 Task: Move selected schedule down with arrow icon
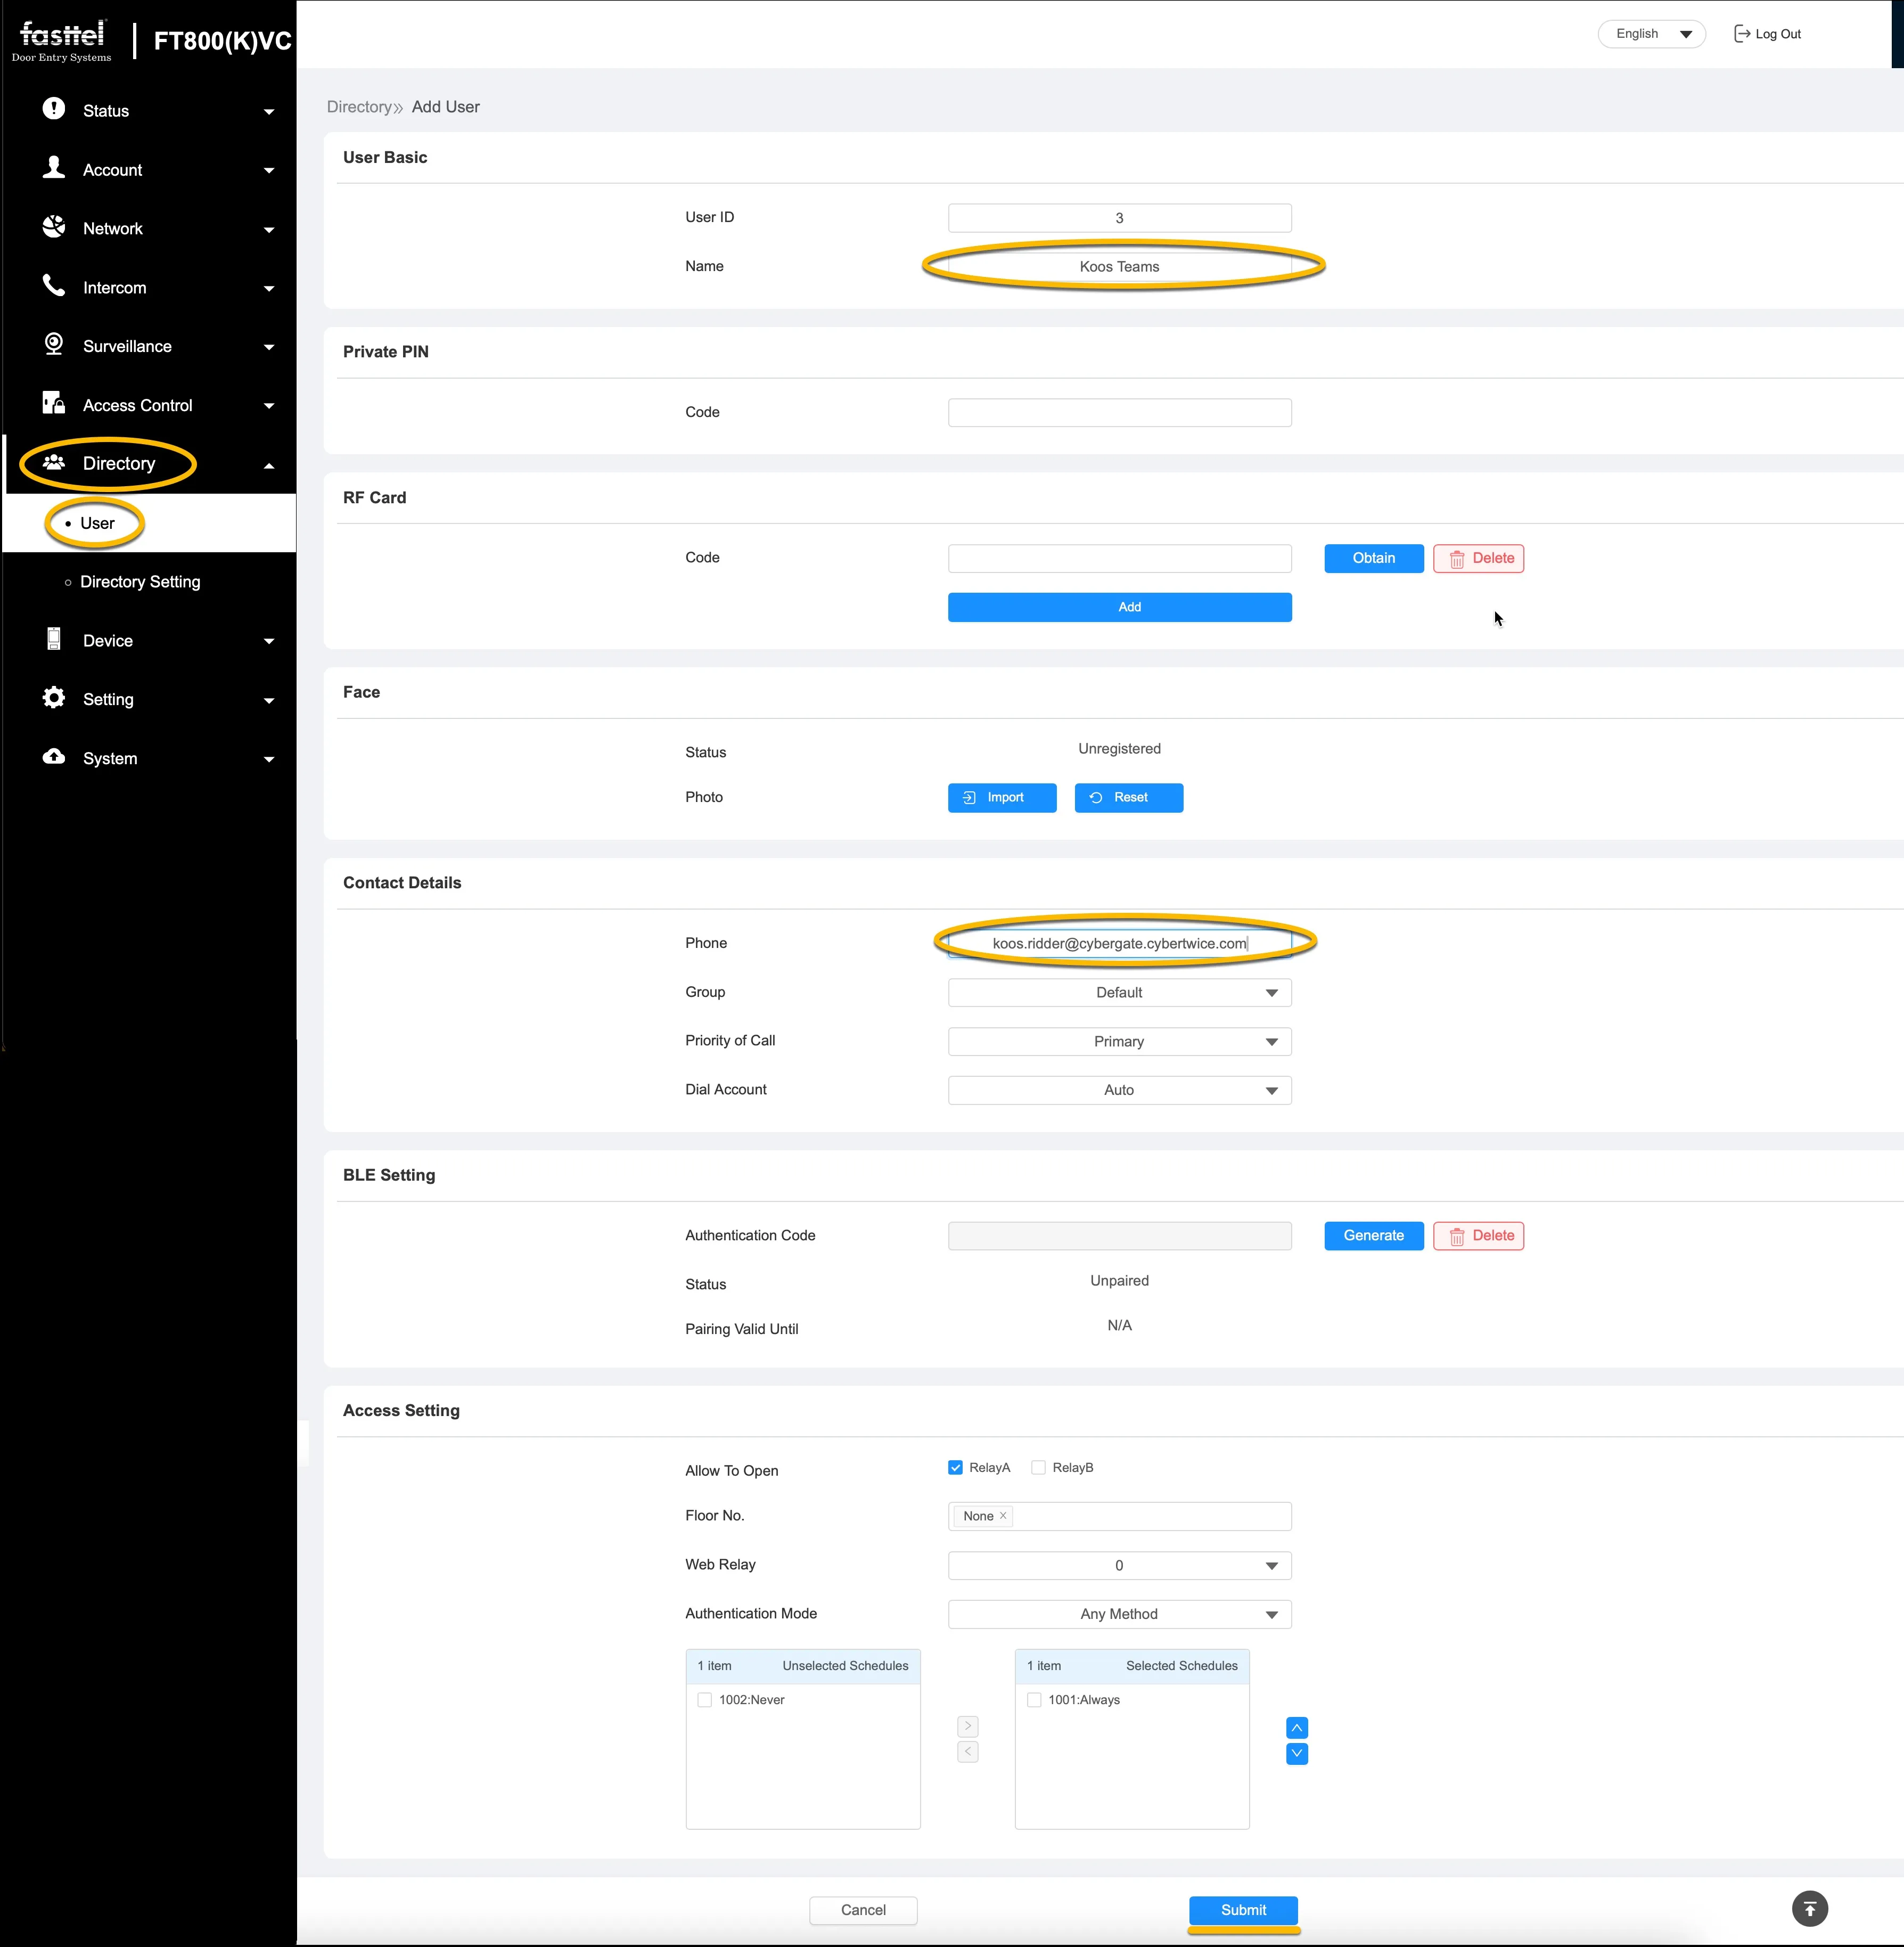point(1296,1754)
